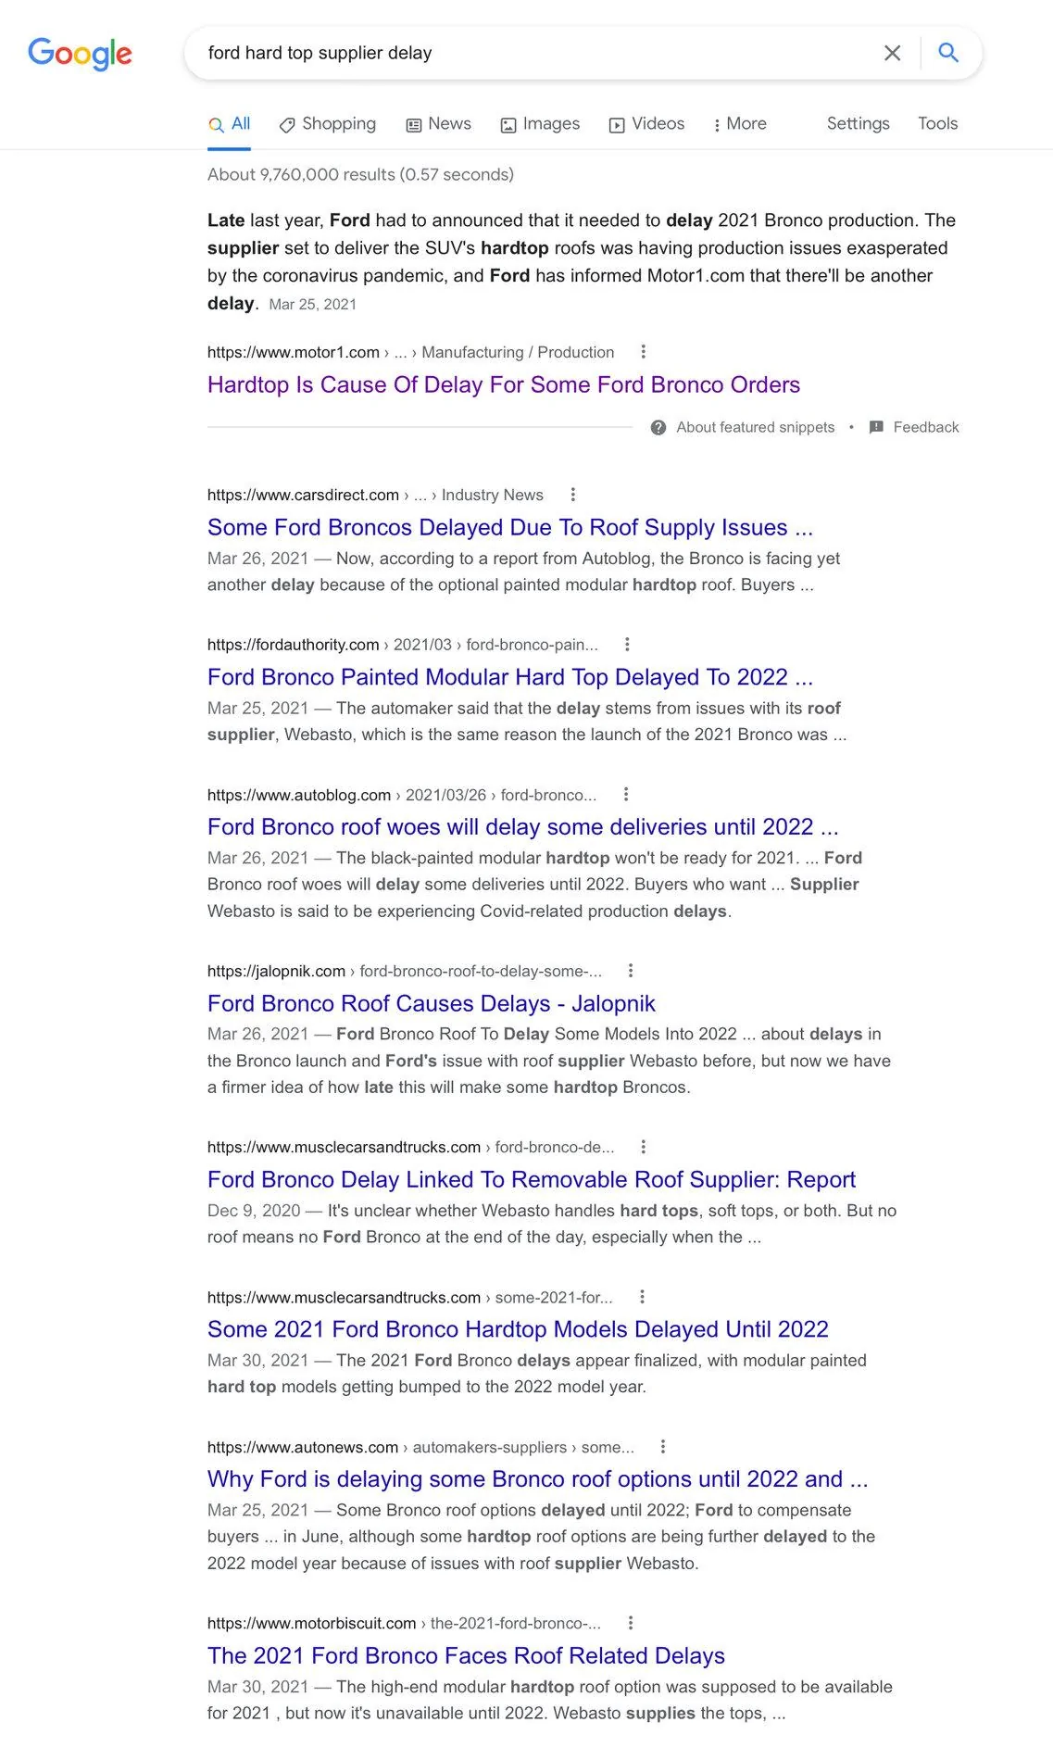Open three-dot menu for motorbiscuit.com result
Viewport: 1053px width, 1760px height.
tap(631, 1623)
